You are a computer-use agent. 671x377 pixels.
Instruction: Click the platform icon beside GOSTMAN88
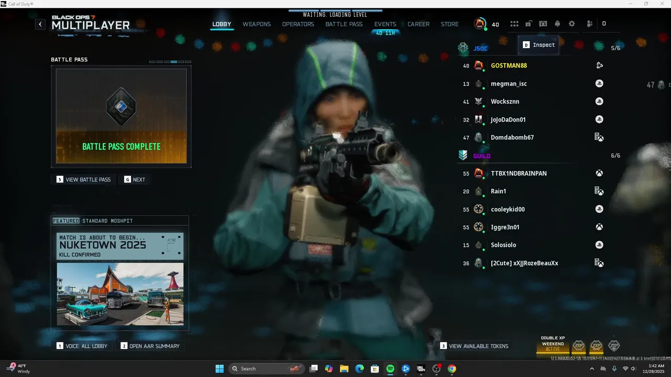pyautogui.click(x=599, y=65)
